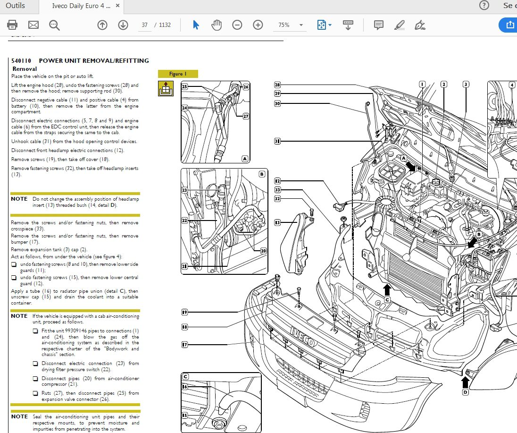The height and width of the screenshot is (433, 517).
Task: Click the 75% zoom level field
Action: click(284, 25)
